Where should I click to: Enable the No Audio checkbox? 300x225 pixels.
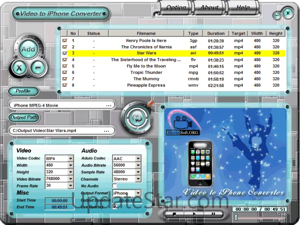tap(114, 186)
